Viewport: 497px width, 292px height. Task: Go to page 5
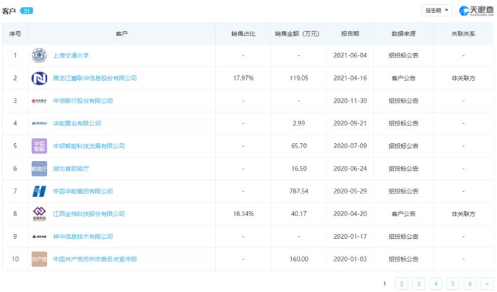coord(453,283)
